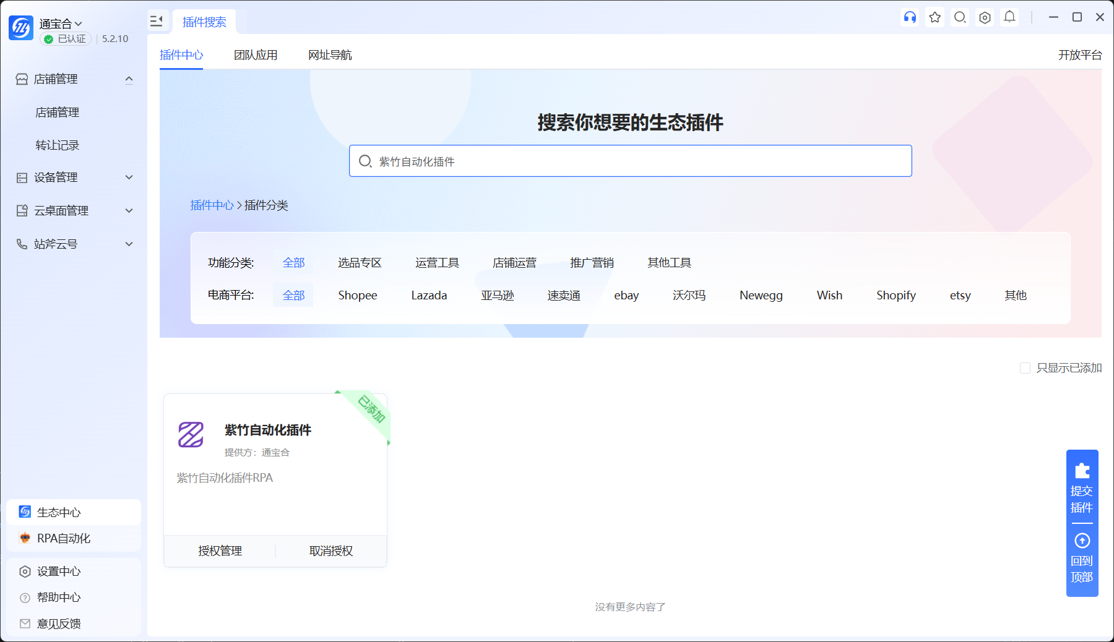Click the favorites star icon
Viewport: 1114px width, 642px height.
pyautogui.click(x=935, y=17)
